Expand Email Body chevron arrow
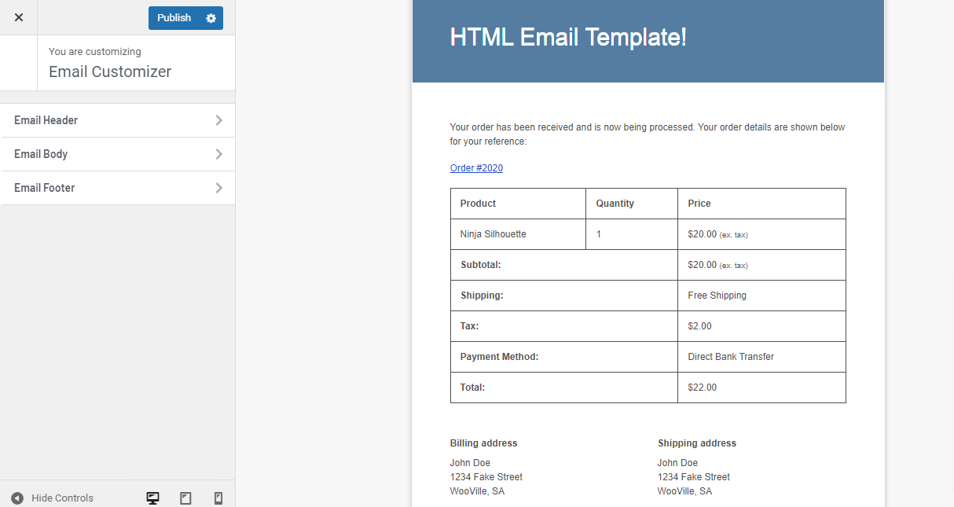The image size is (954, 507). click(x=218, y=154)
